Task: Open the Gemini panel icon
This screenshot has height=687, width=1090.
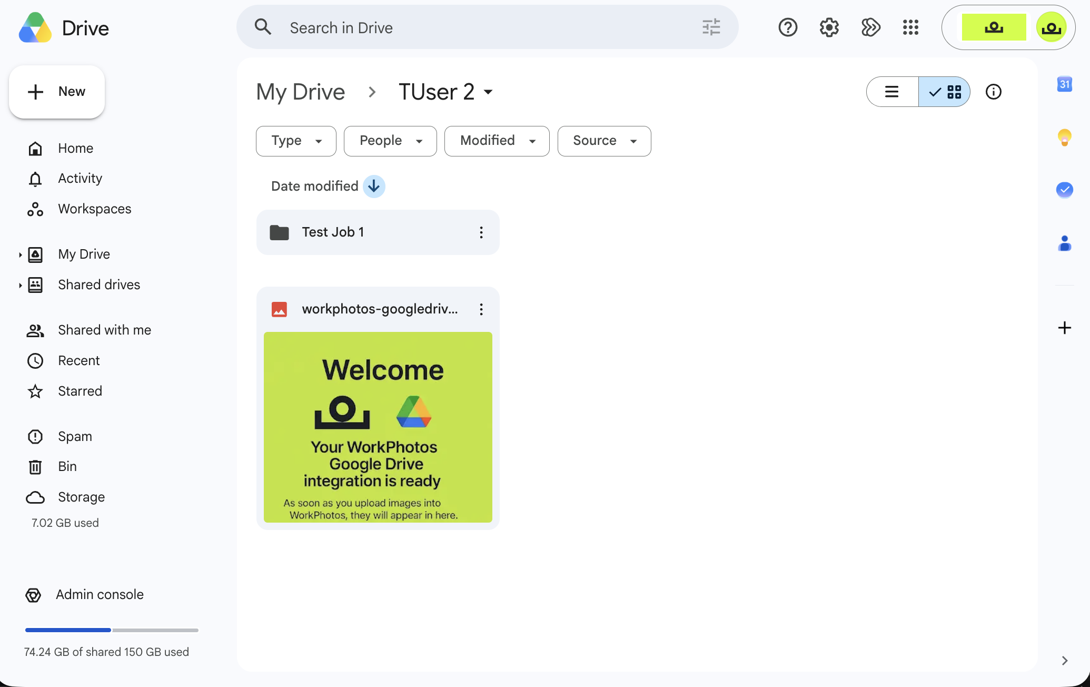Action: click(870, 27)
